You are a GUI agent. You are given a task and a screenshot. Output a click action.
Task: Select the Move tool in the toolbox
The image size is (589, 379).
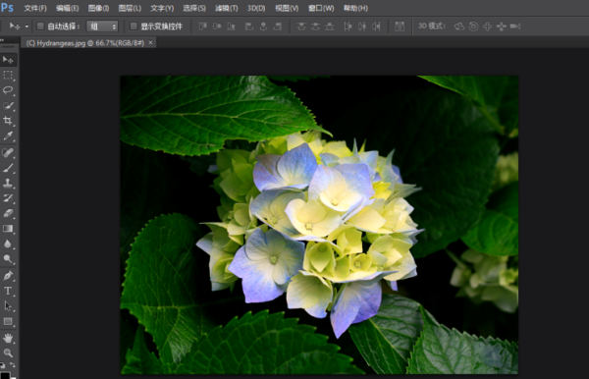(8, 60)
